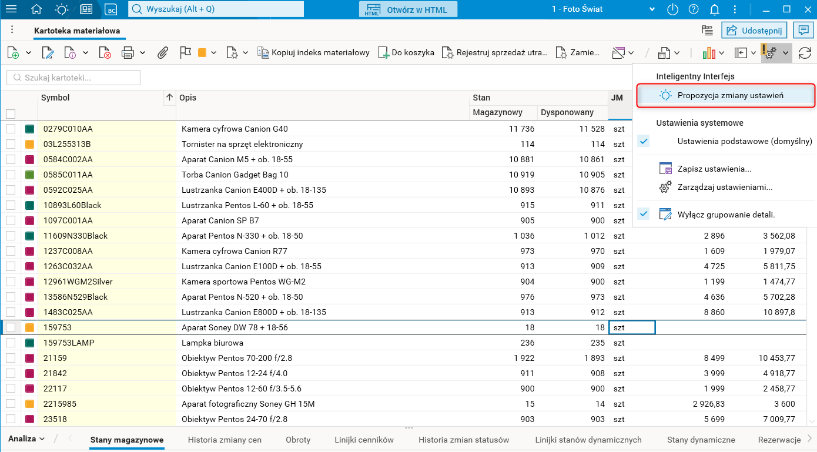Click the refresh icon in the toolbar

pyautogui.click(x=805, y=53)
